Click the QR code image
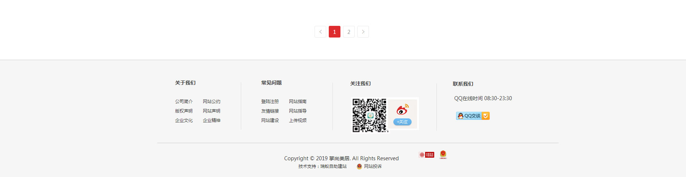Image resolution: width=686 pixels, height=177 pixels. [x=370, y=115]
